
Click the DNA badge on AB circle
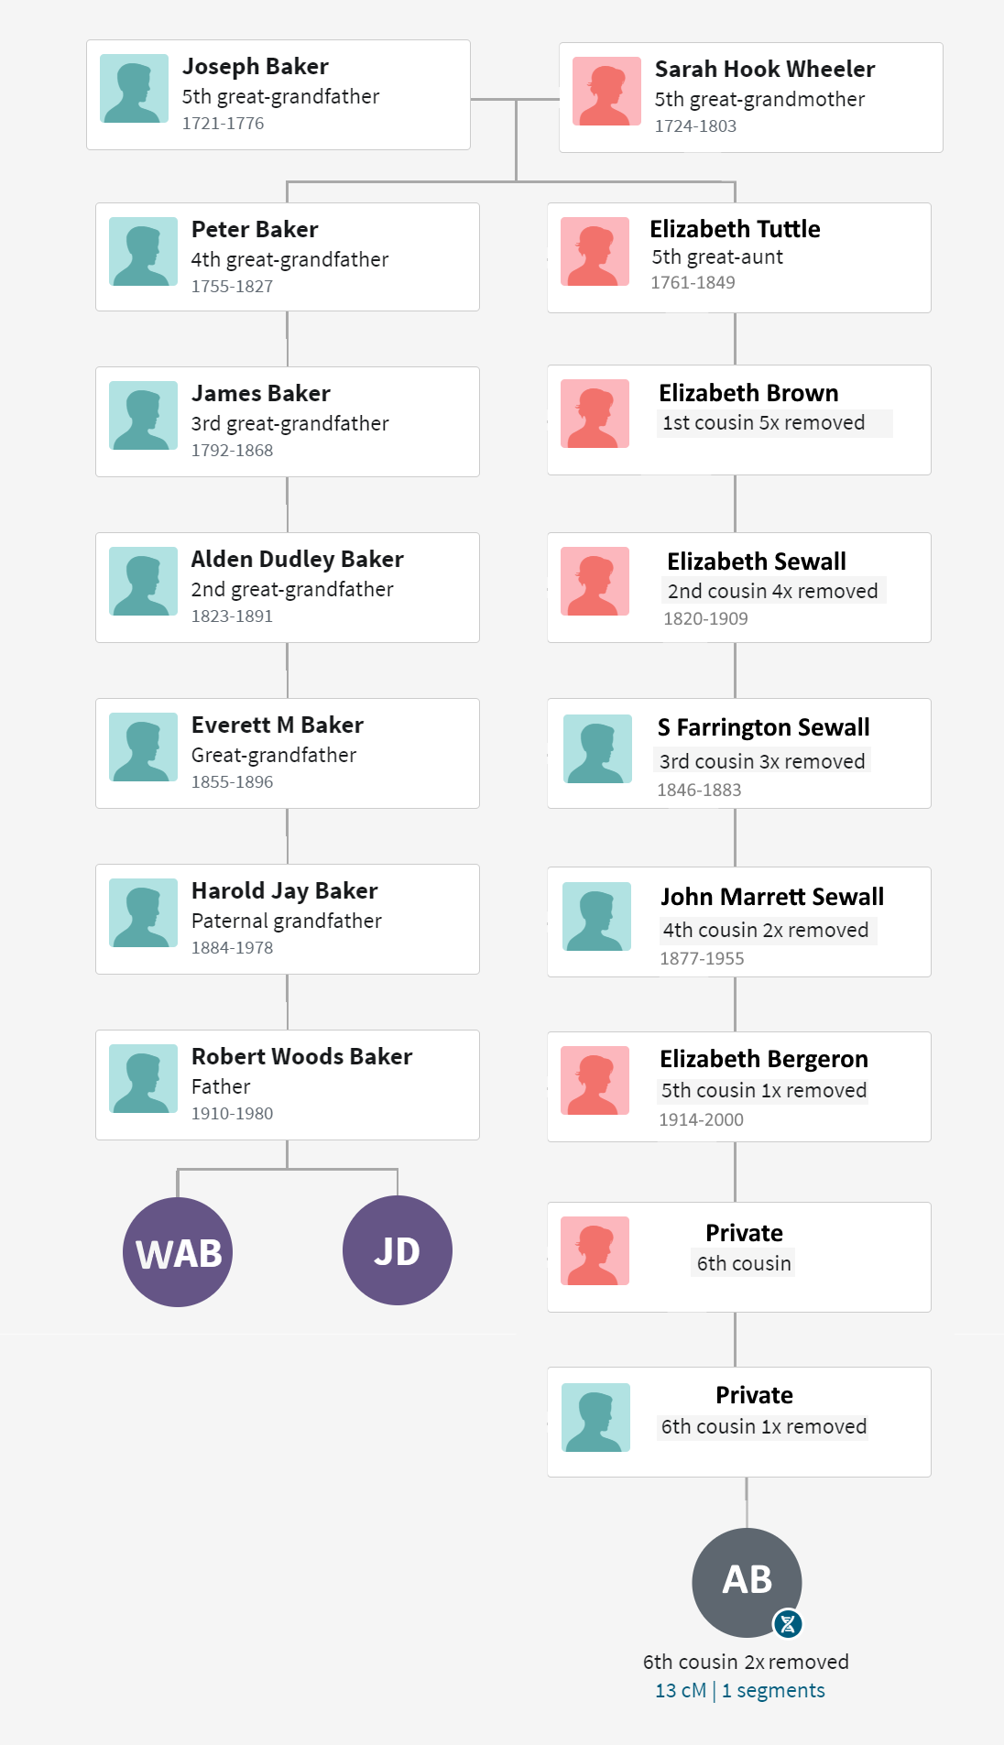click(x=788, y=1624)
